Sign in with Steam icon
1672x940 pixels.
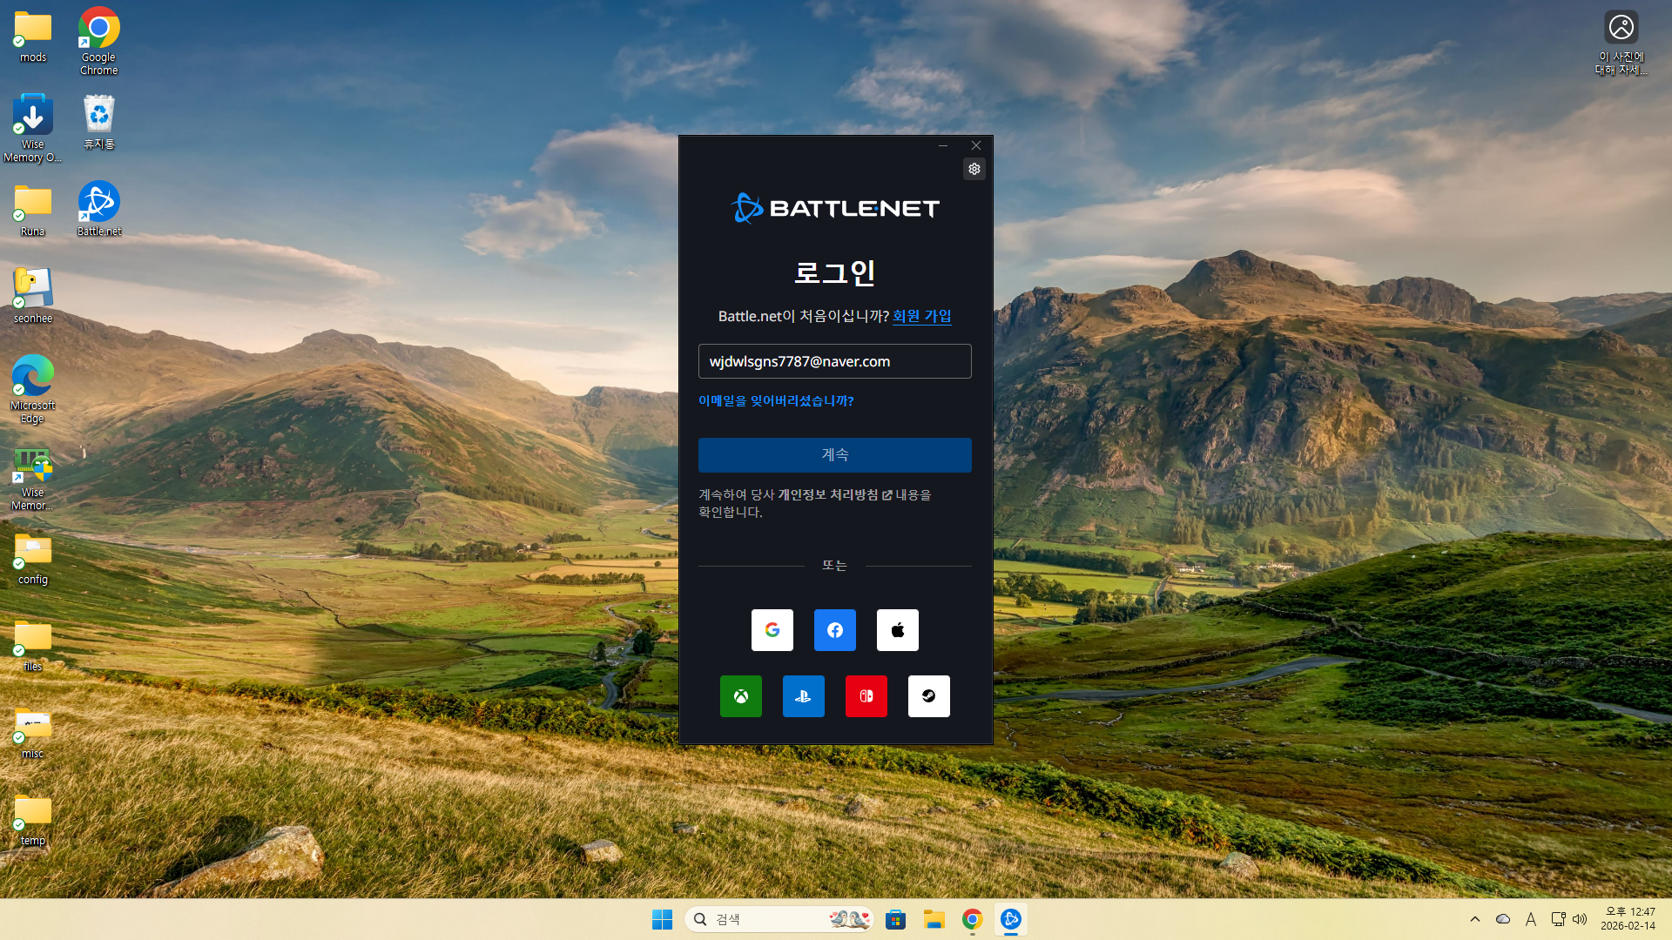click(928, 696)
